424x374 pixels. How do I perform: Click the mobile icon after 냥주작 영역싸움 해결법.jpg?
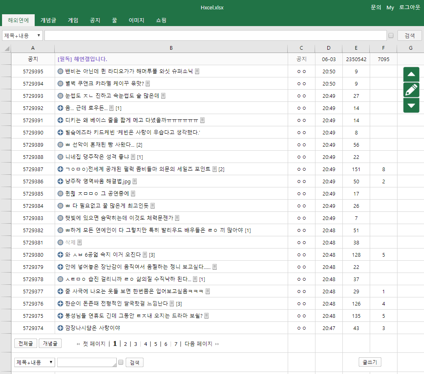click(135, 181)
